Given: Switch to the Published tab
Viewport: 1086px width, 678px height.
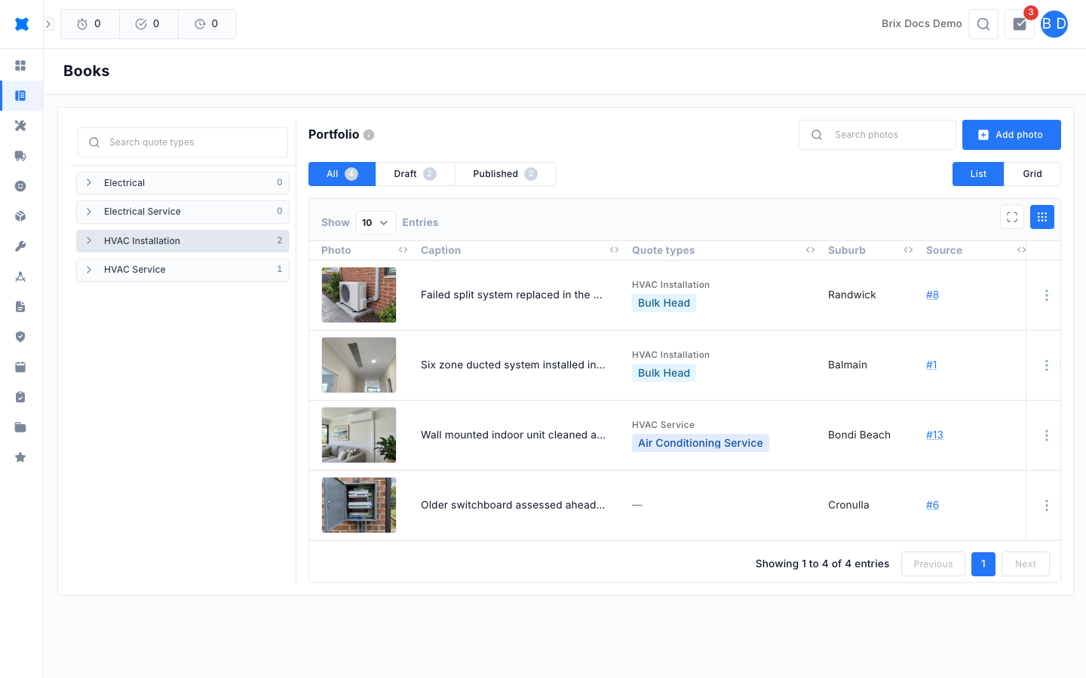Looking at the screenshot, I should coord(505,174).
